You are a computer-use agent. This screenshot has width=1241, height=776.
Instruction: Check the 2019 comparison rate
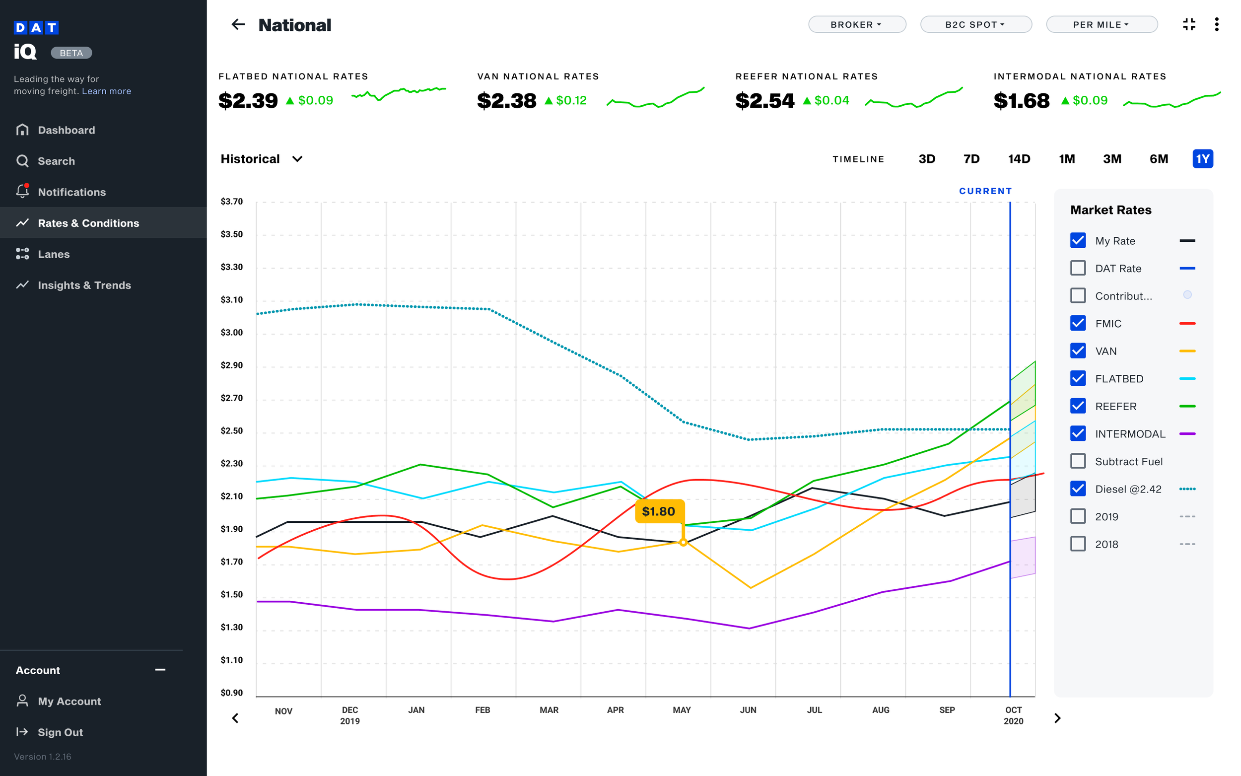pos(1078,516)
